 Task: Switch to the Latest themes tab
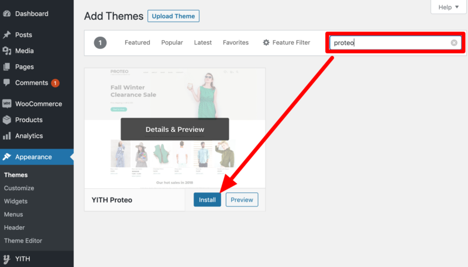click(202, 43)
